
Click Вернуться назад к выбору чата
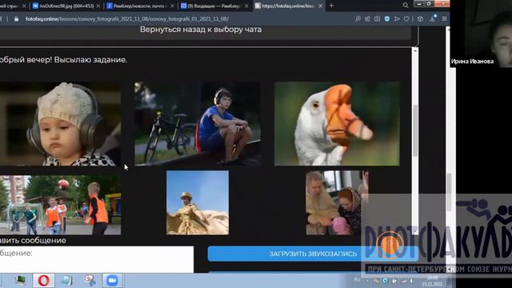pyautogui.click(x=201, y=30)
